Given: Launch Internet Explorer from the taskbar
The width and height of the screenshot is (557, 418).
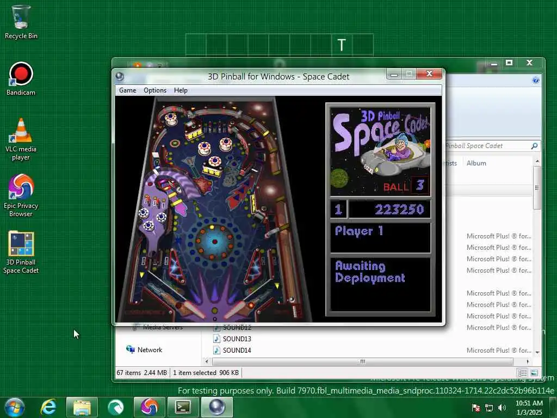Looking at the screenshot, I should 48,407.
